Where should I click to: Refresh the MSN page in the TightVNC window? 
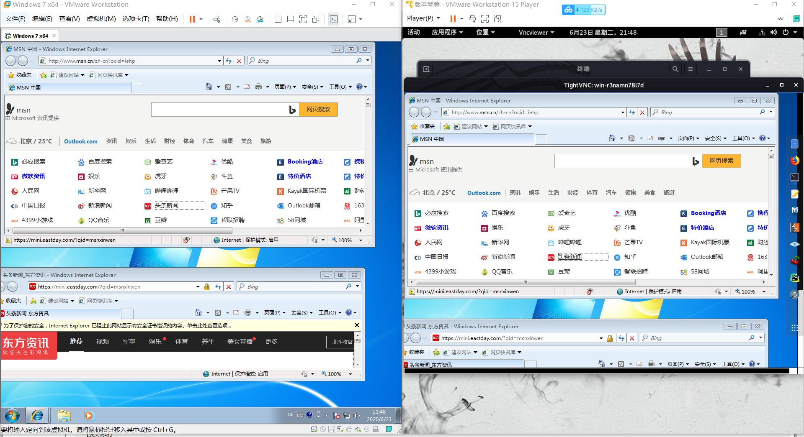[632, 112]
